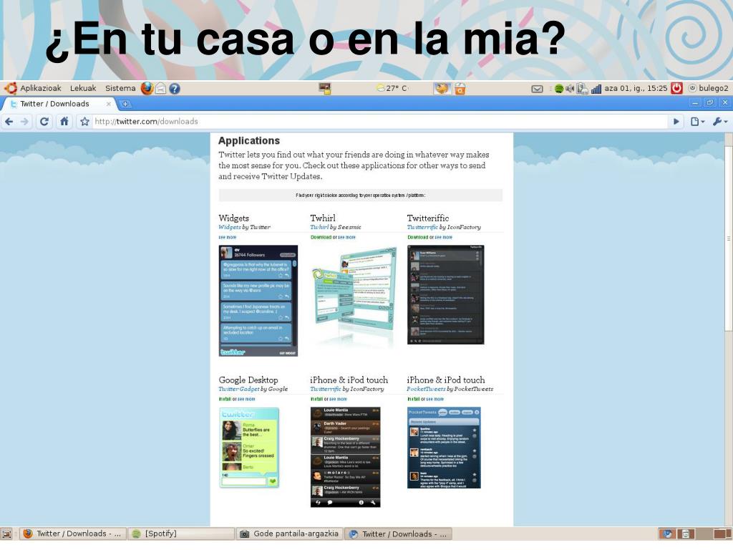
Task: Click 'see more' under Twhirl
Action: pos(346,238)
